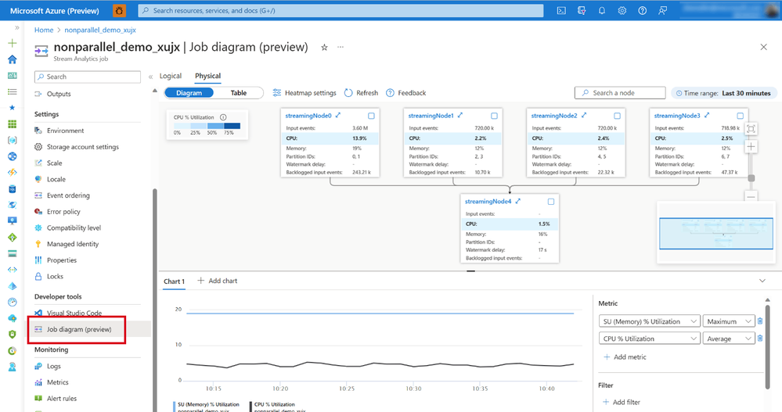The height and width of the screenshot is (412, 782).
Task: Open portal settings gear icon
Action: (622, 10)
